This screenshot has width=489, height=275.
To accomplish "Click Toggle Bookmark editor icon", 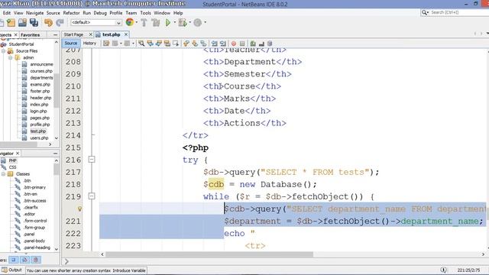I will (203, 44).
